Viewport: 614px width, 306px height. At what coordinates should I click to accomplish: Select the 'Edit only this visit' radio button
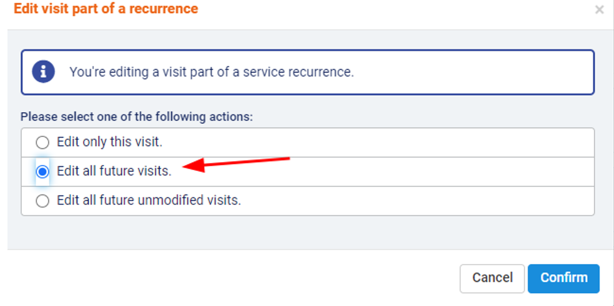[43, 142]
